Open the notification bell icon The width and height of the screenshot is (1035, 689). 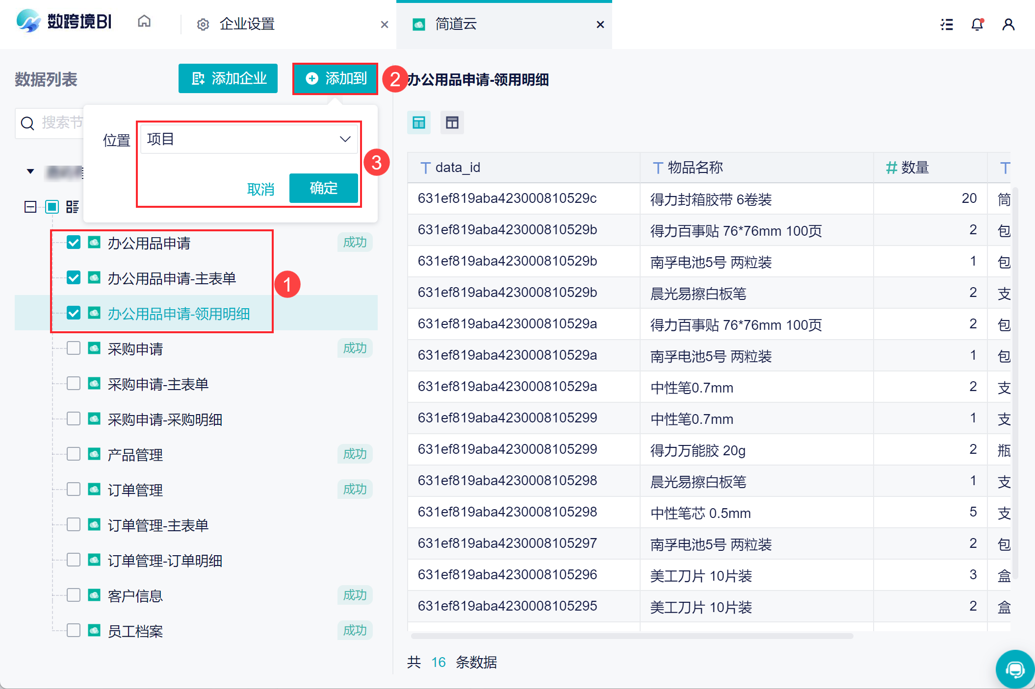point(977,24)
